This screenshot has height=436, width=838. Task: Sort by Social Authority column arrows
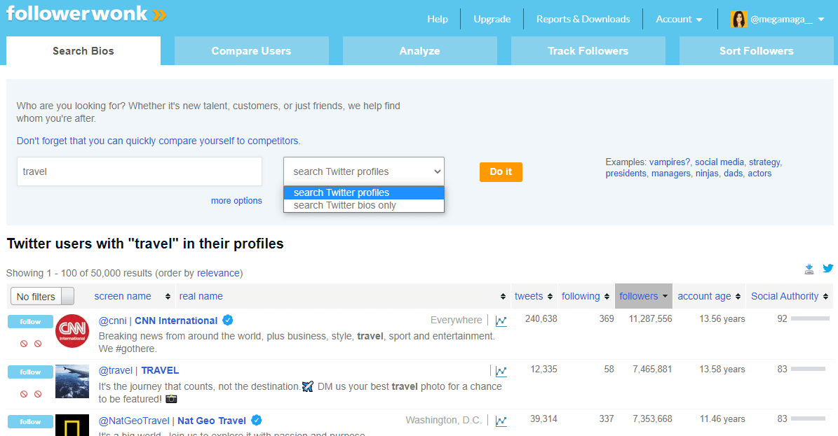point(825,297)
